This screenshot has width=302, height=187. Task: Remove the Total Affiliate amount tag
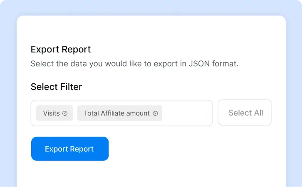point(155,113)
